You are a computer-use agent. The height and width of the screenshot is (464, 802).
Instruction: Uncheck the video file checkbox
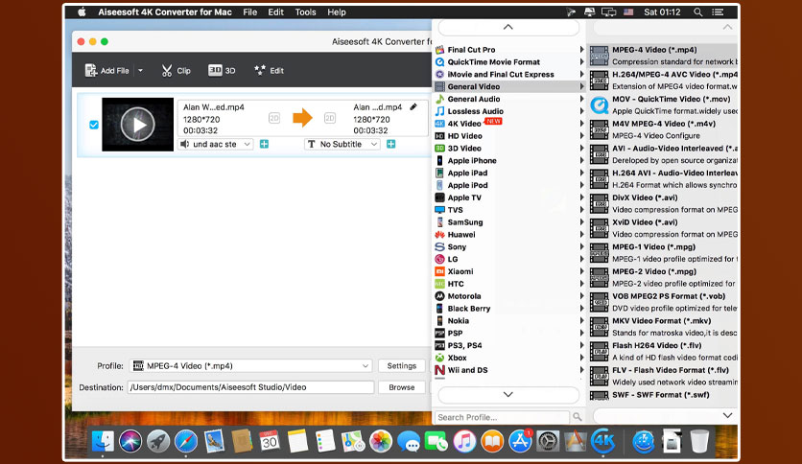(94, 125)
